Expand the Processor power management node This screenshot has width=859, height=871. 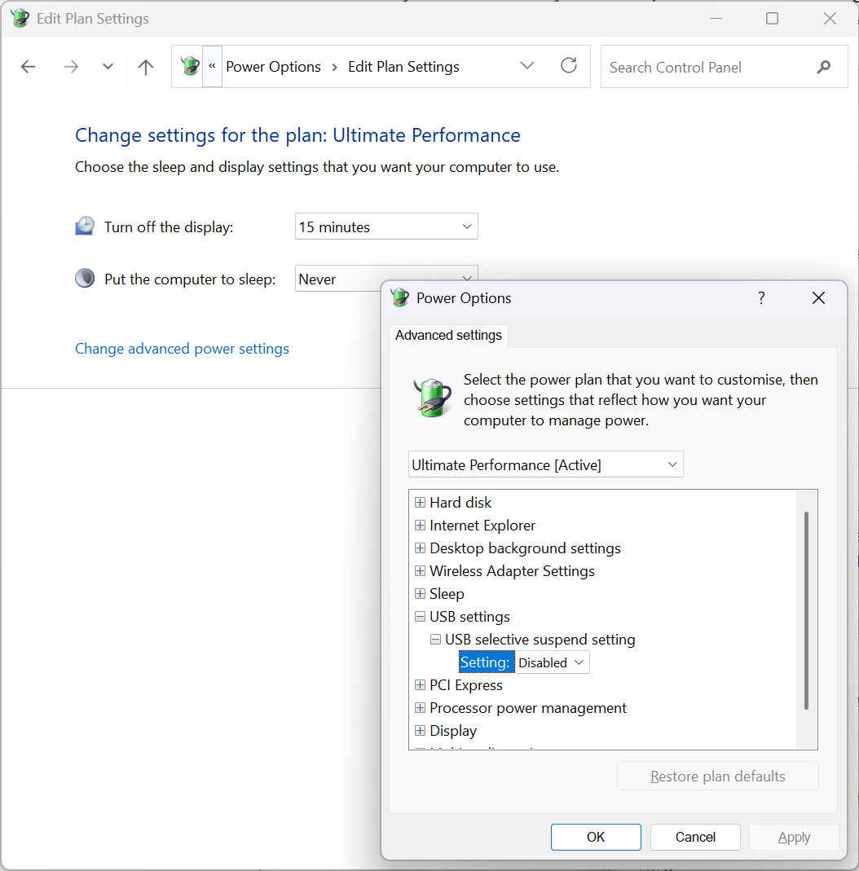(x=420, y=708)
